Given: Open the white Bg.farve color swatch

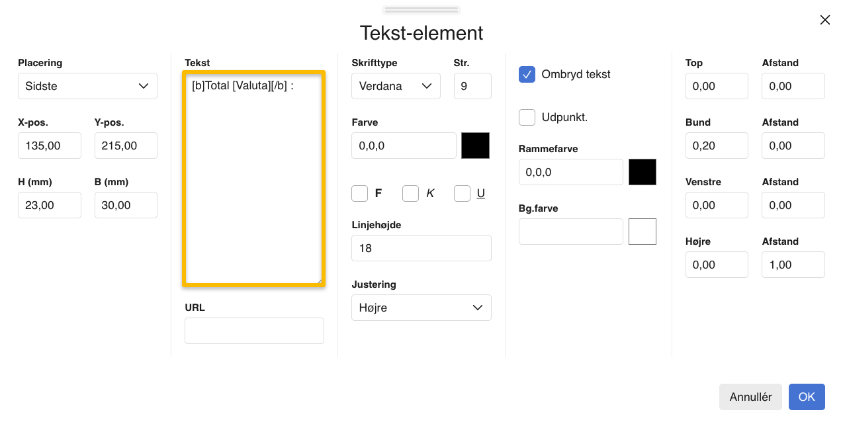Looking at the screenshot, I should point(642,232).
